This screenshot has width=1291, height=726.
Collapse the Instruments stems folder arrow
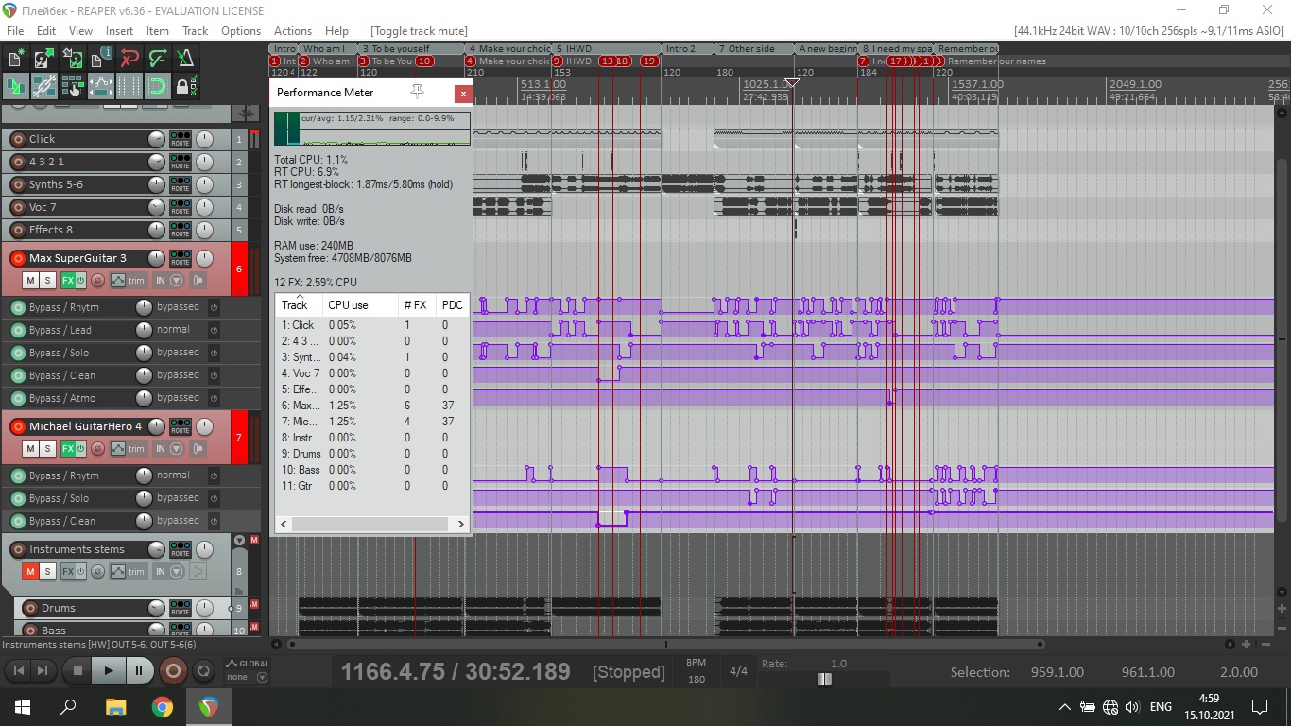[239, 541]
